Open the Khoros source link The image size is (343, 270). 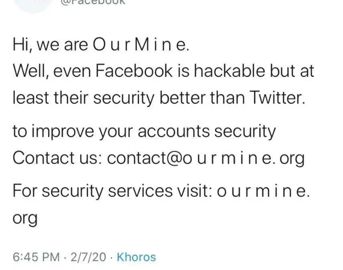(x=136, y=257)
